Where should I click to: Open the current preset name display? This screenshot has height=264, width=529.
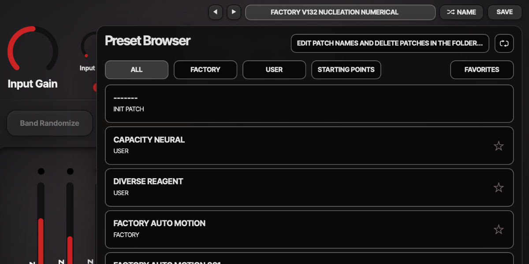[x=340, y=12]
